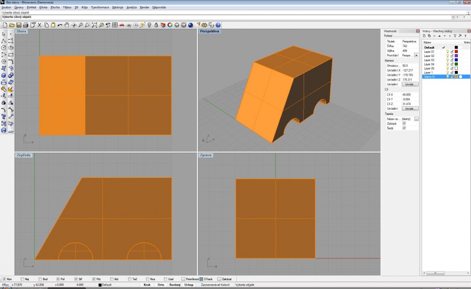Open help with the blue question mark
This screenshot has height=289, width=471.
[x=218, y=25]
